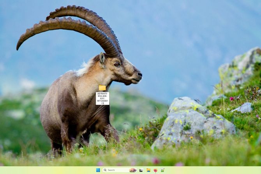
Task: Select the yellow folder icon on the desktop
Action: tap(102, 88)
